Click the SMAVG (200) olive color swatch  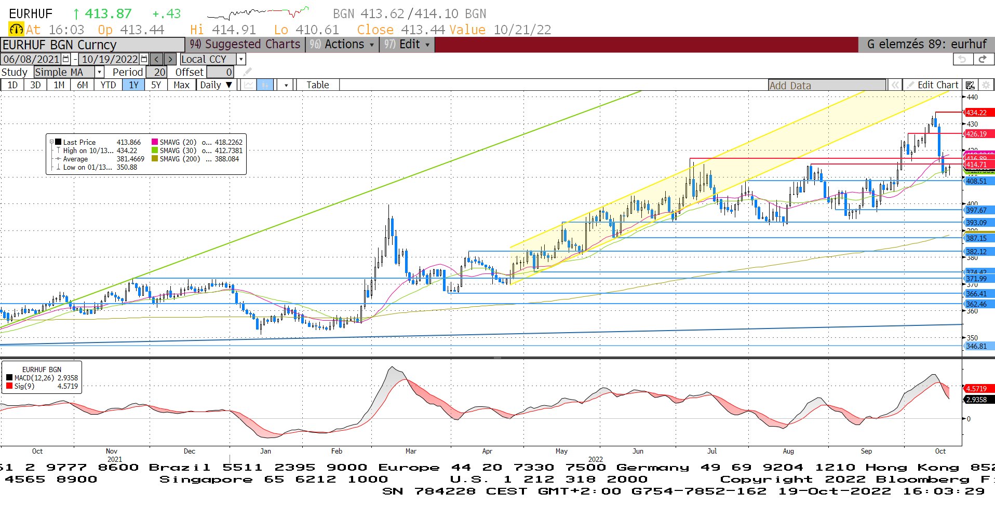point(155,159)
